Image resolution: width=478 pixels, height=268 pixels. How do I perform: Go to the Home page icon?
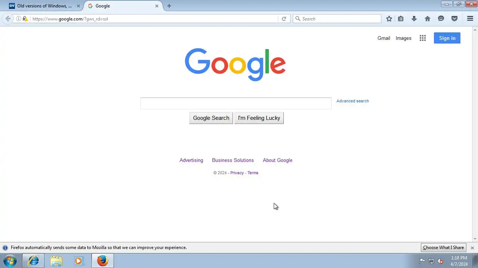428,19
